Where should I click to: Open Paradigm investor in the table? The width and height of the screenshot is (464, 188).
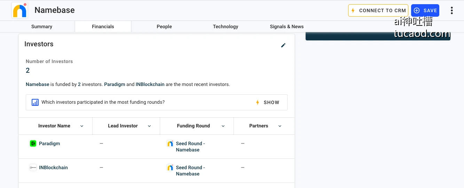[x=49, y=143]
